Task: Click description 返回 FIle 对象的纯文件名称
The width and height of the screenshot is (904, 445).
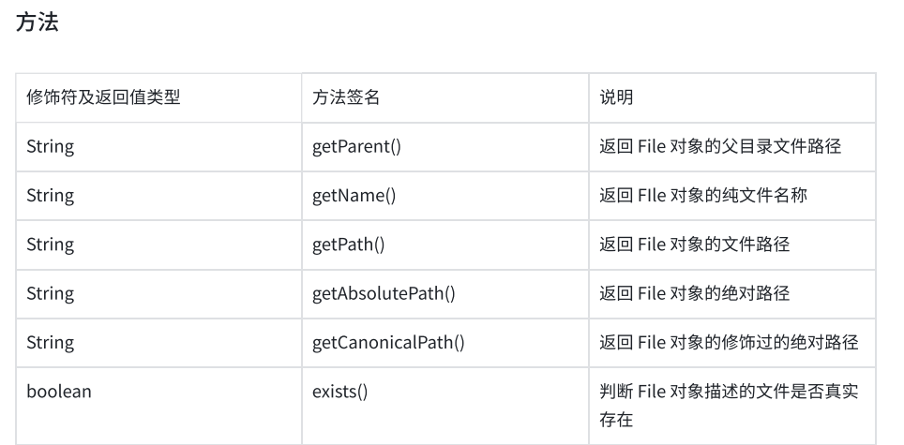Action: 703,196
